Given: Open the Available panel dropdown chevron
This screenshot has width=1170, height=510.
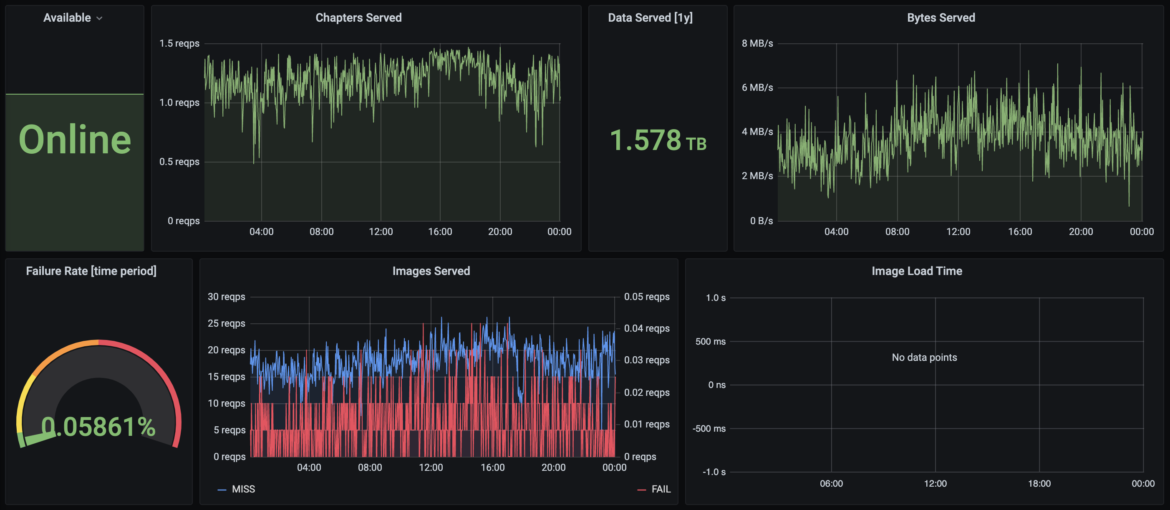Looking at the screenshot, I should (x=99, y=18).
